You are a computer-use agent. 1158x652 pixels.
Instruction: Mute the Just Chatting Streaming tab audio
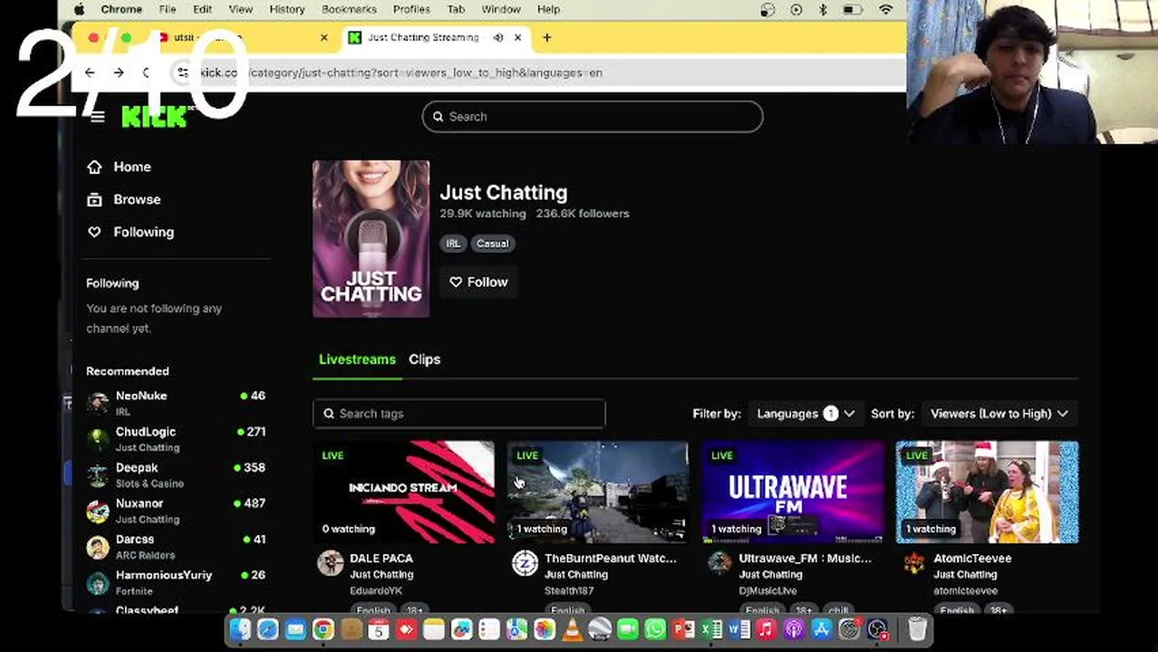pyautogui.click(x=497, y=37)
